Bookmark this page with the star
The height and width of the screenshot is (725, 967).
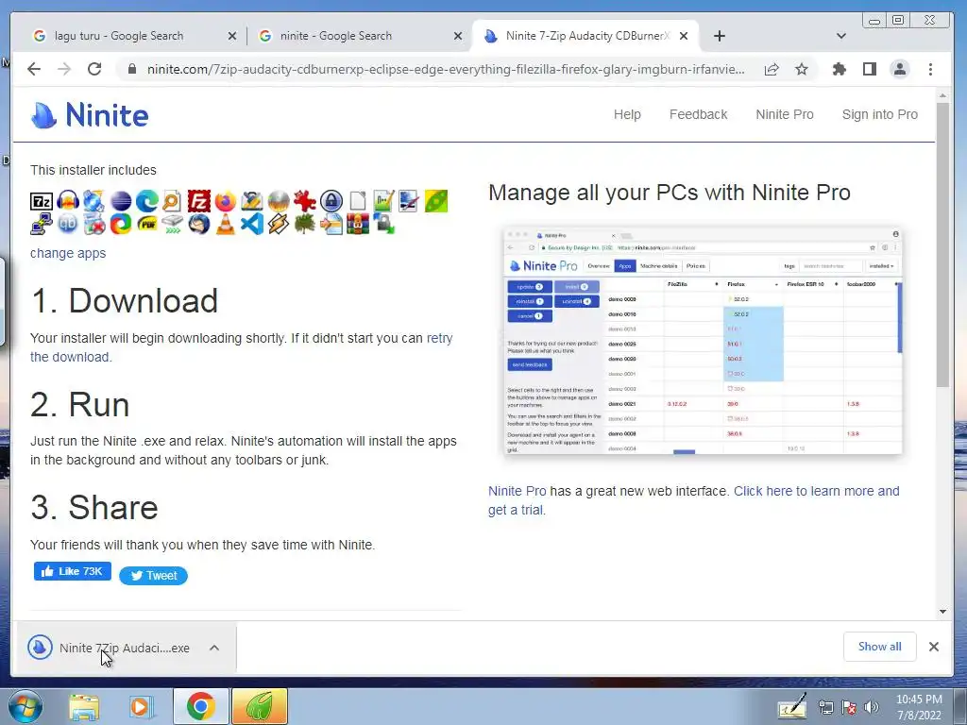coord(801,69)
